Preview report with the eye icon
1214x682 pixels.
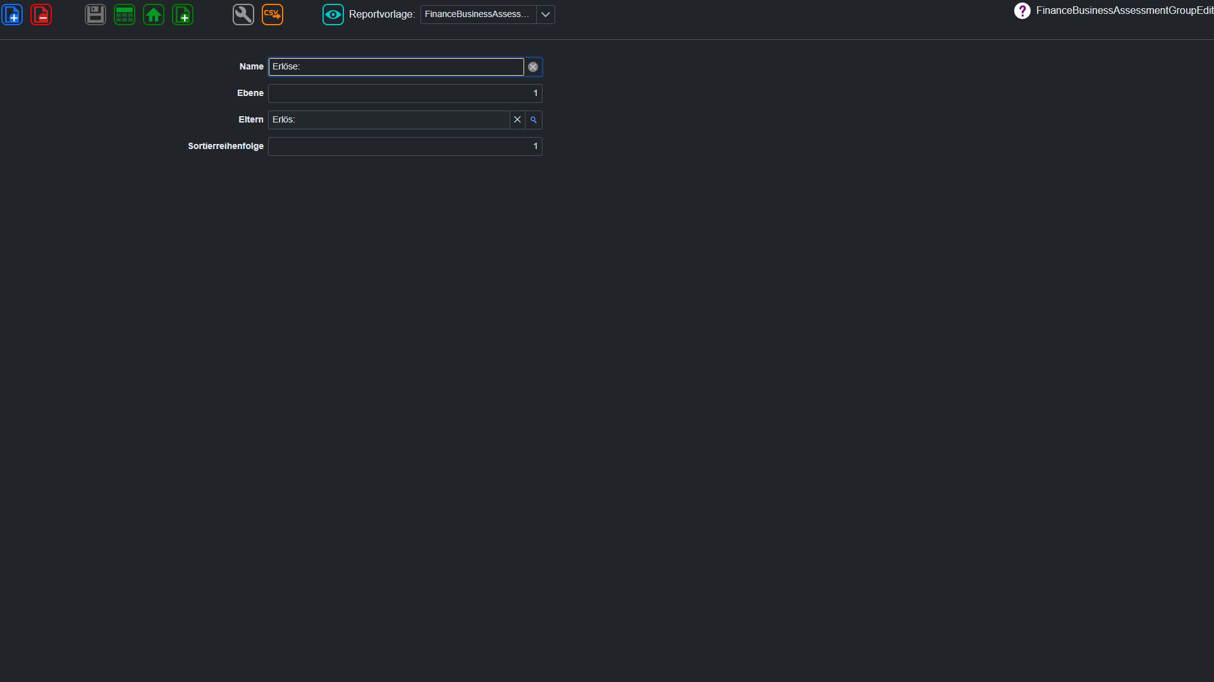click(333, 15)
